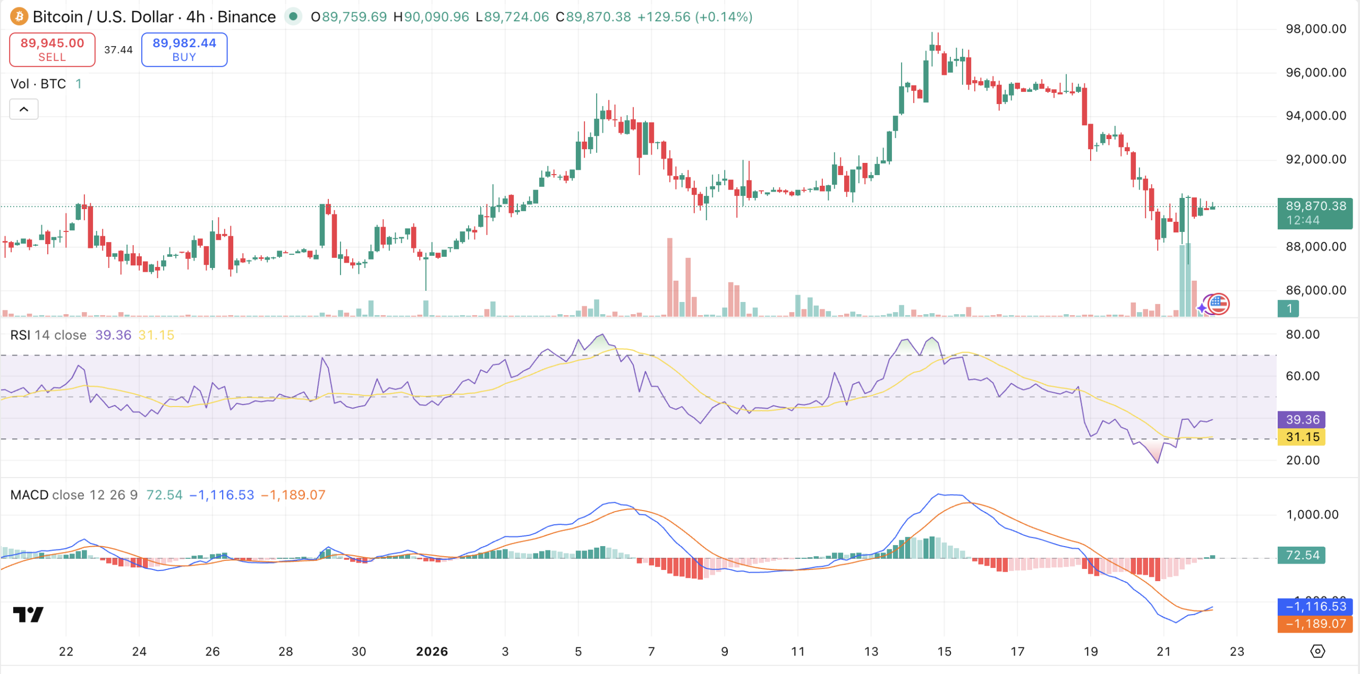Select the MACD close 12 26 9 legend
This screenshot has height=674, width=1360.
pyautogui.click(x=74, y=495)
